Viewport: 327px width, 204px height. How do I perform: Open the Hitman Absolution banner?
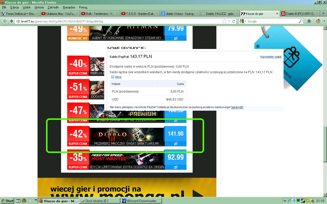[x=126, y=33]
